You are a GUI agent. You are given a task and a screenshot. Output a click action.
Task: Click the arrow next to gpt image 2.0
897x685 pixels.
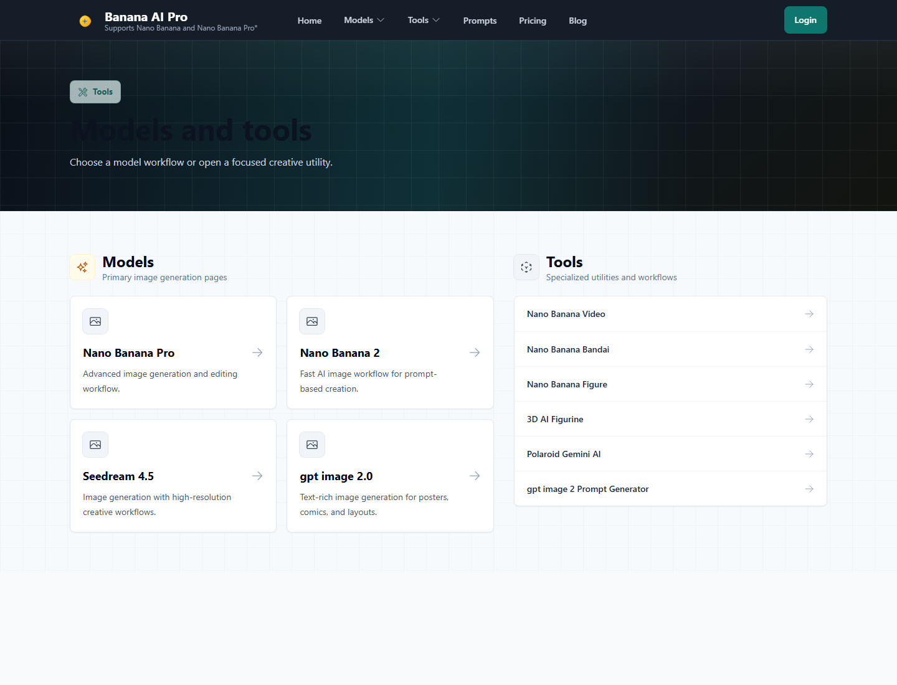tap(475, 476)
